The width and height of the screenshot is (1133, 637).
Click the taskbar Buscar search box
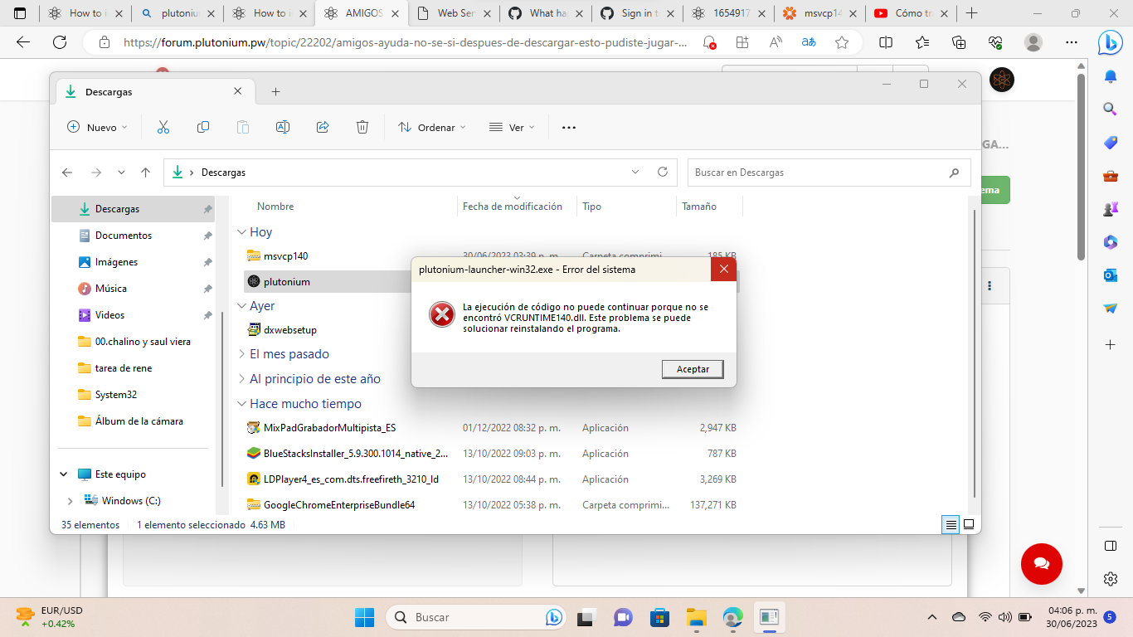(477, 617)
